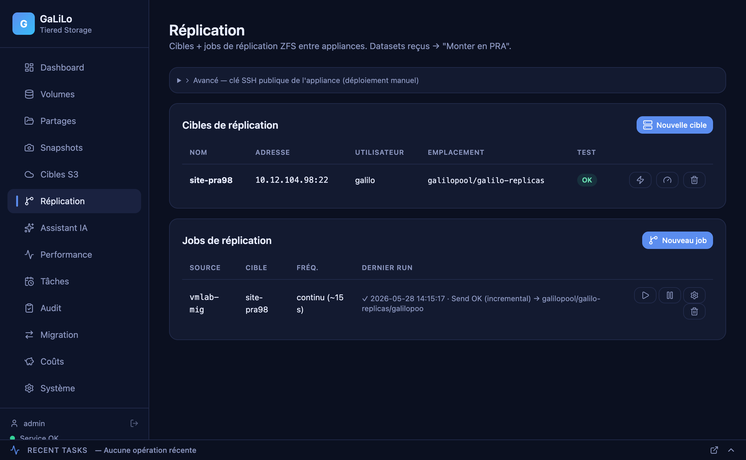Open Système settings page
The width and height of the screenshot is (746, 460).
pos(74,388)
